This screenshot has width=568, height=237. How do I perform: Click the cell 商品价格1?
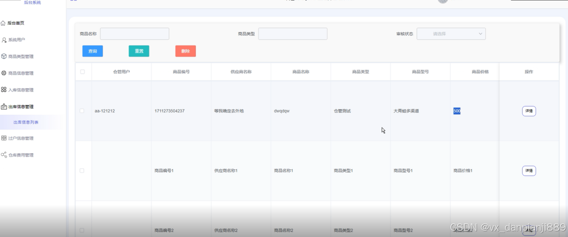coord(463,171)
